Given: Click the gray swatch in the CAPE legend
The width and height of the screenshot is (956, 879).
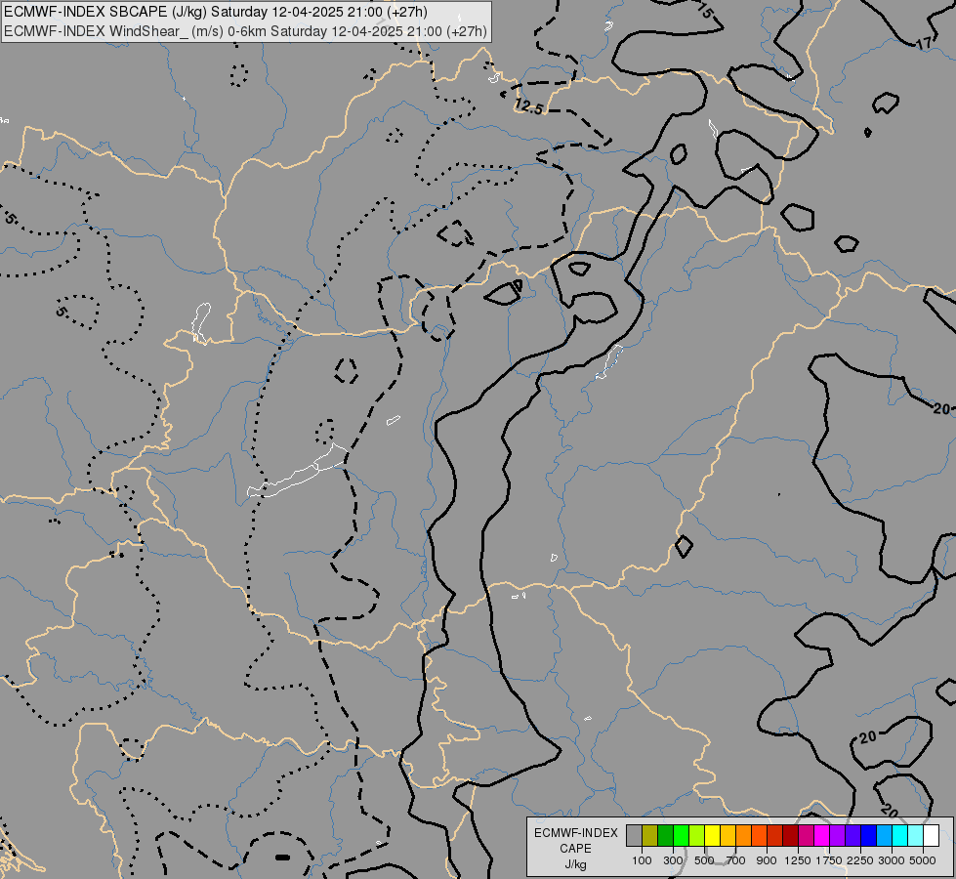Looking at the screenshot, I should 634,836.
